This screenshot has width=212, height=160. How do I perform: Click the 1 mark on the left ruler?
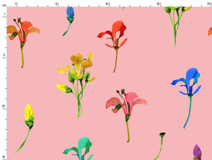pyautogui.click(x=4, y=14)
